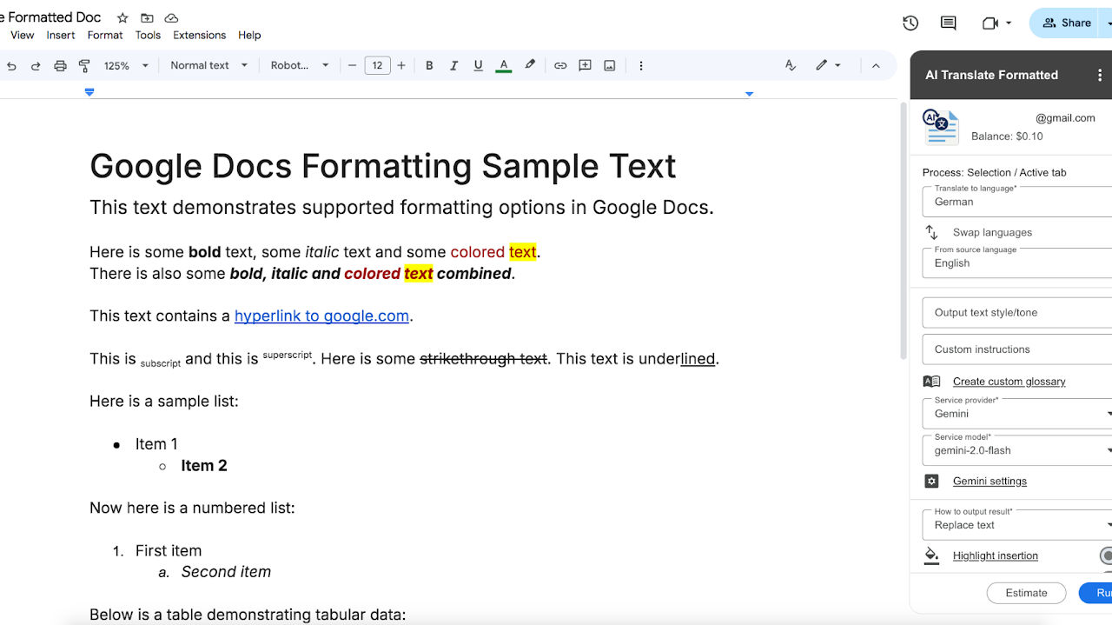Click the spelling and grammar check icon
The image size is (1112, 625).
click(790, 66)
